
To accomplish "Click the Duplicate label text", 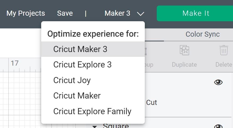I will [x=184, y=65].
